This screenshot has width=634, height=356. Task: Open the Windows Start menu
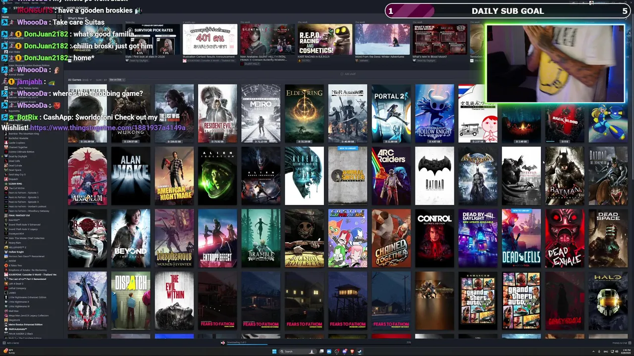click(x=274, y=352)
